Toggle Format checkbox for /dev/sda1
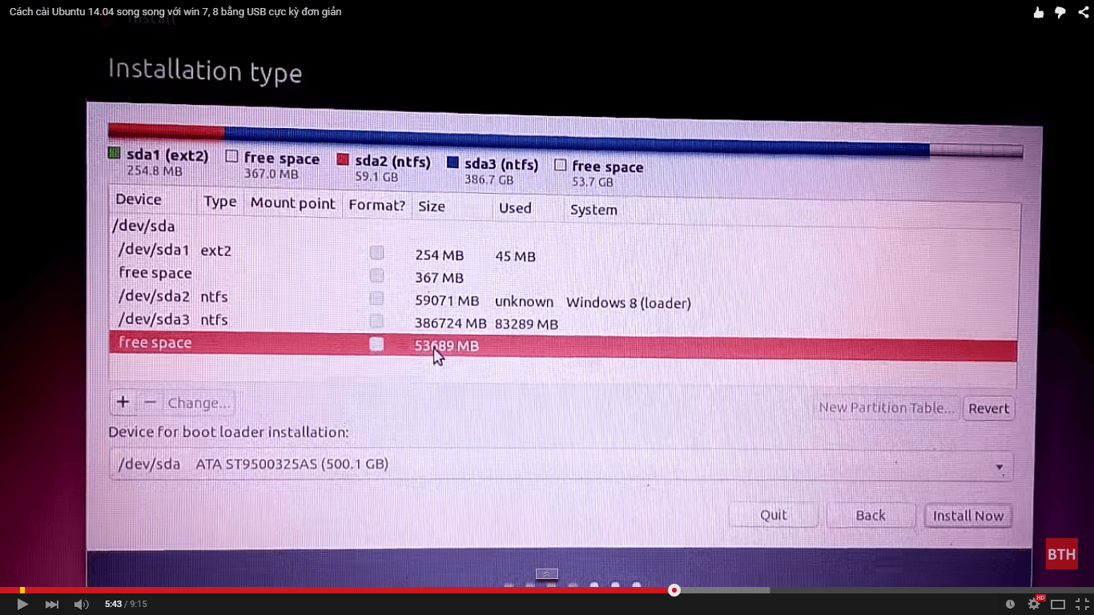The width and height of the screenshot is (1094, 615). 376,253
